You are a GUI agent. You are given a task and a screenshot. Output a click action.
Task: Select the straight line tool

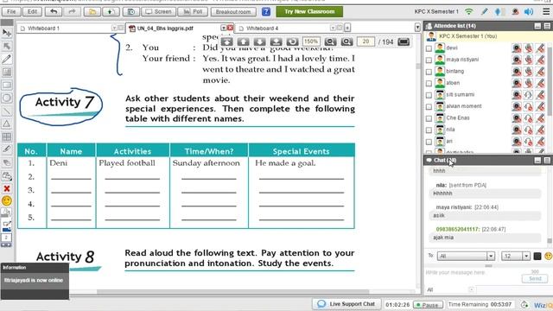(7, 111)
